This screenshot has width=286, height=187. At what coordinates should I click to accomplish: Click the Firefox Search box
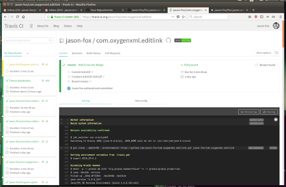click(208, 17)
